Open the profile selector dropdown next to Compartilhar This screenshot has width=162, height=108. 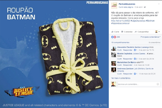click(x=158, y=32)
